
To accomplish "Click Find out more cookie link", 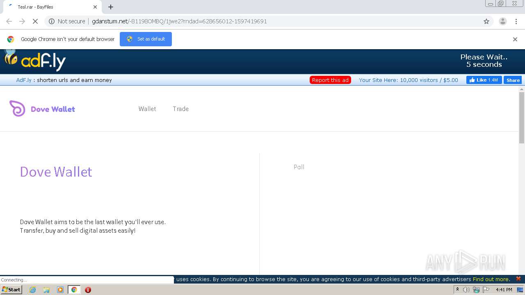I will tap(491, 279).
